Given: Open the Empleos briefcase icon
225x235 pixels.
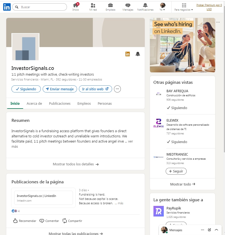Looking at the screenshot, I should (110, 7).
